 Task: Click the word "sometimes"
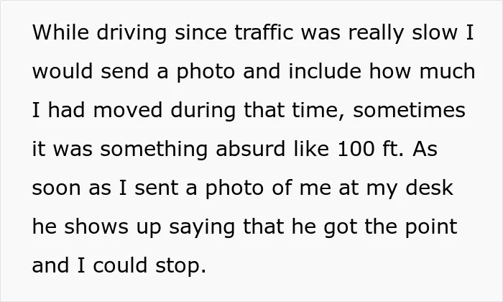[x=409, y=110]
